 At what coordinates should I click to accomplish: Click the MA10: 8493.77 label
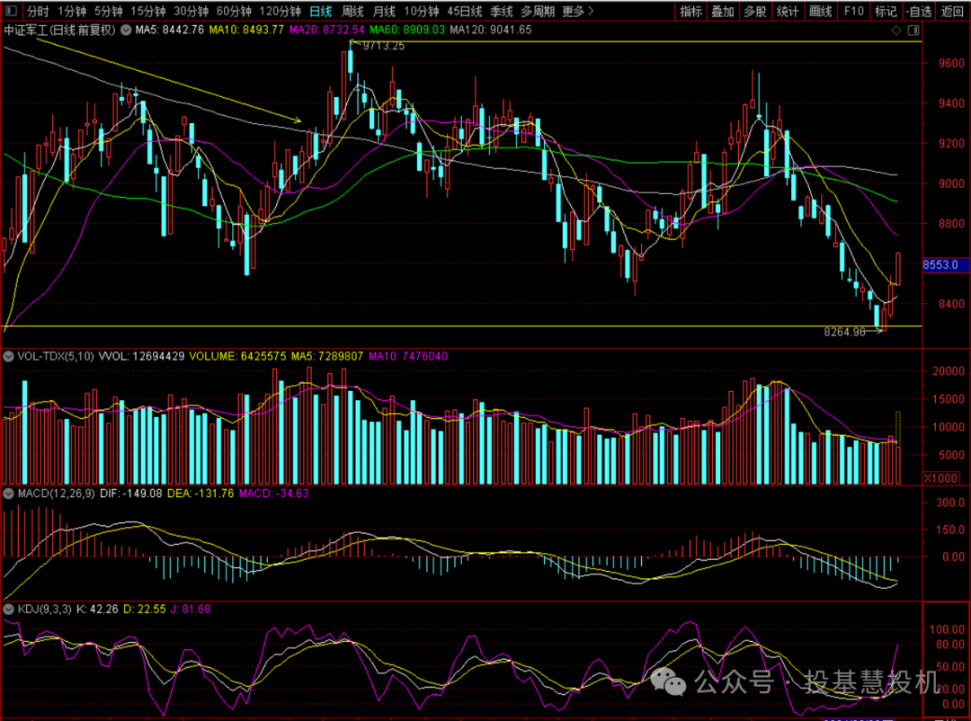pyautogui.click(x=246, y=30)
